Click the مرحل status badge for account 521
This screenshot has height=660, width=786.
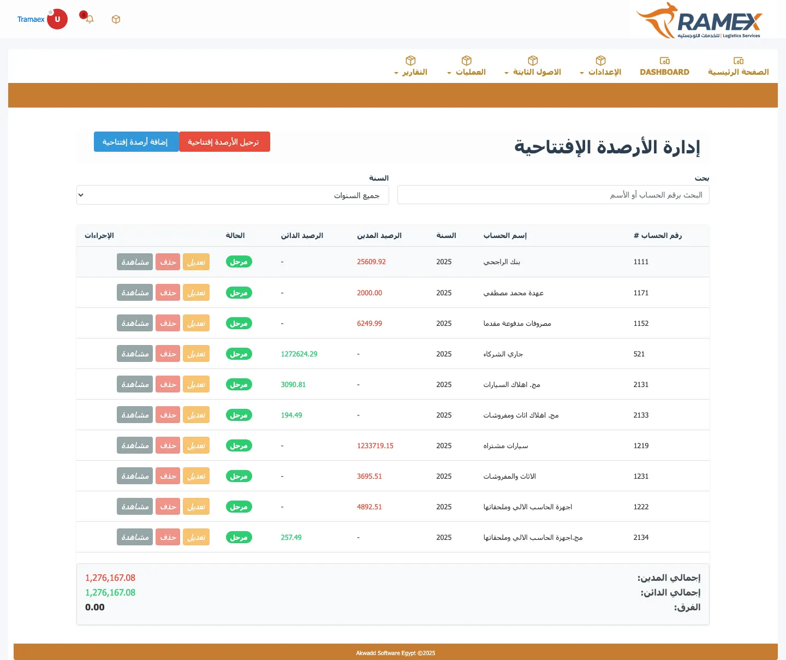(x=239, y=354)
